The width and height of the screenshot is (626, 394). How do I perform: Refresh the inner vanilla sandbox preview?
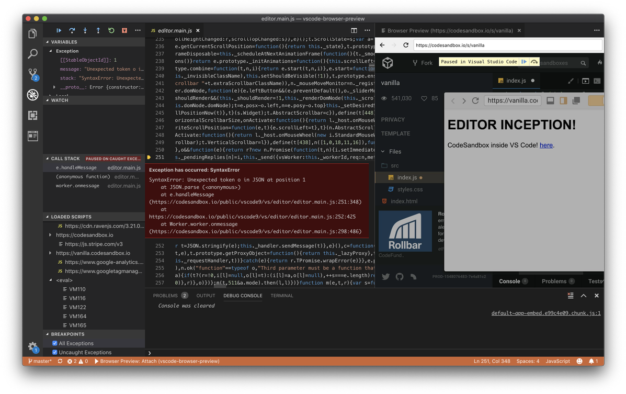point(475,100)
